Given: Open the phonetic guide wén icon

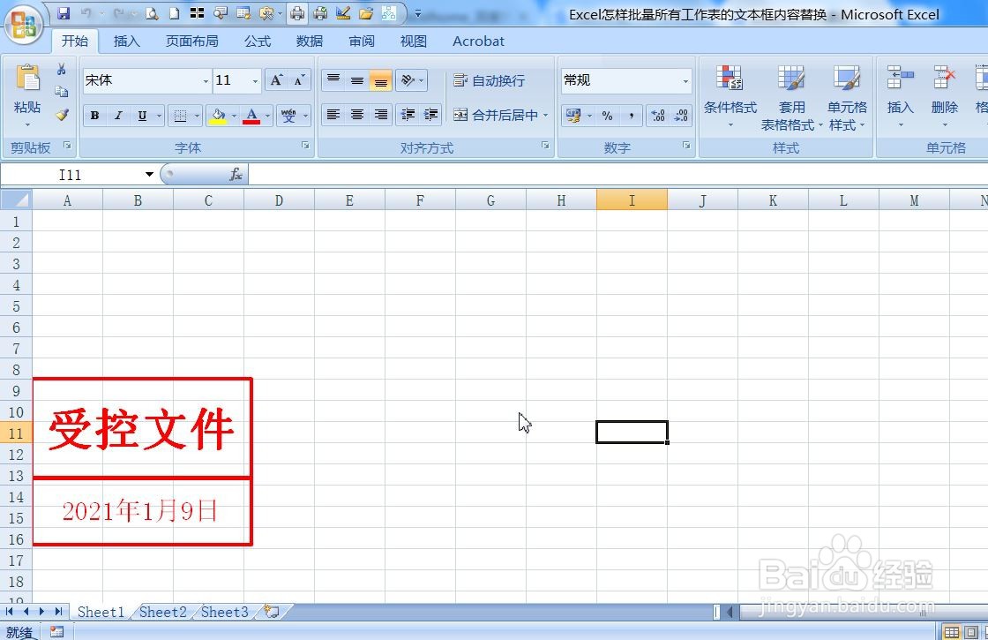Looking at the screenshot, I should tap(288, 116).
